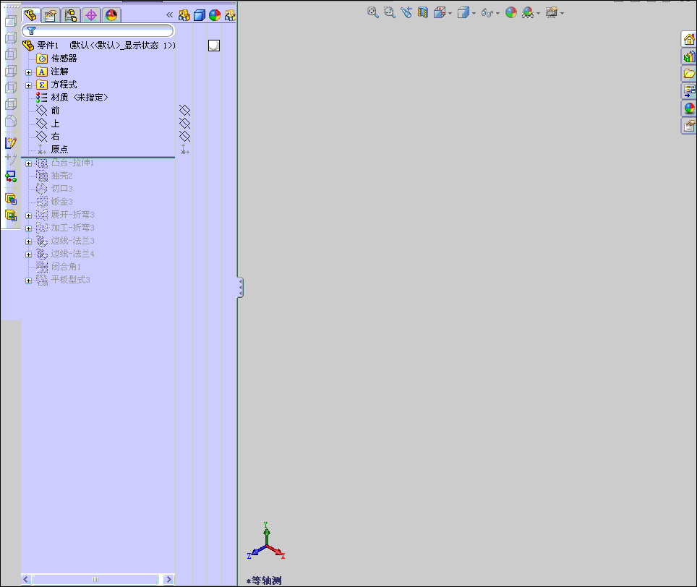Select the Zoom to Fit tool
Viewport: 697px width, 587px height.
tap(372, 12)
